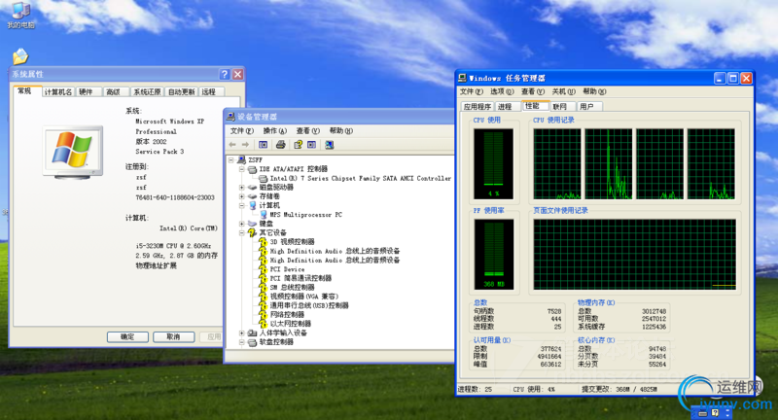This screenshot has height=420, width=778.
Task: Open 关机 menu in Task Manager
Action: click(x=564, y=91)
